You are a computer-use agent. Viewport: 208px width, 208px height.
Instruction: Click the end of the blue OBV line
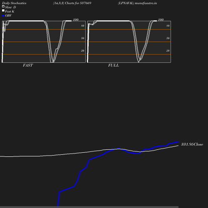point(178,142)
